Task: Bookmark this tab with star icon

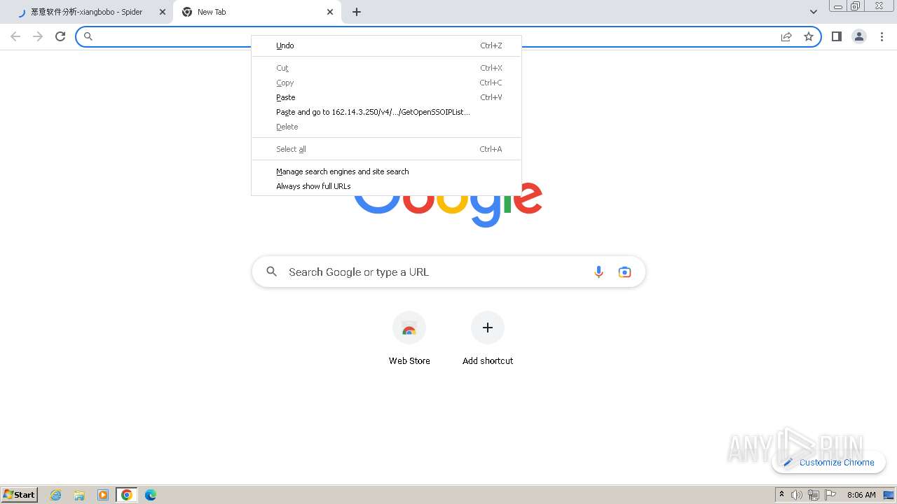Action: (x=809, y=36)
